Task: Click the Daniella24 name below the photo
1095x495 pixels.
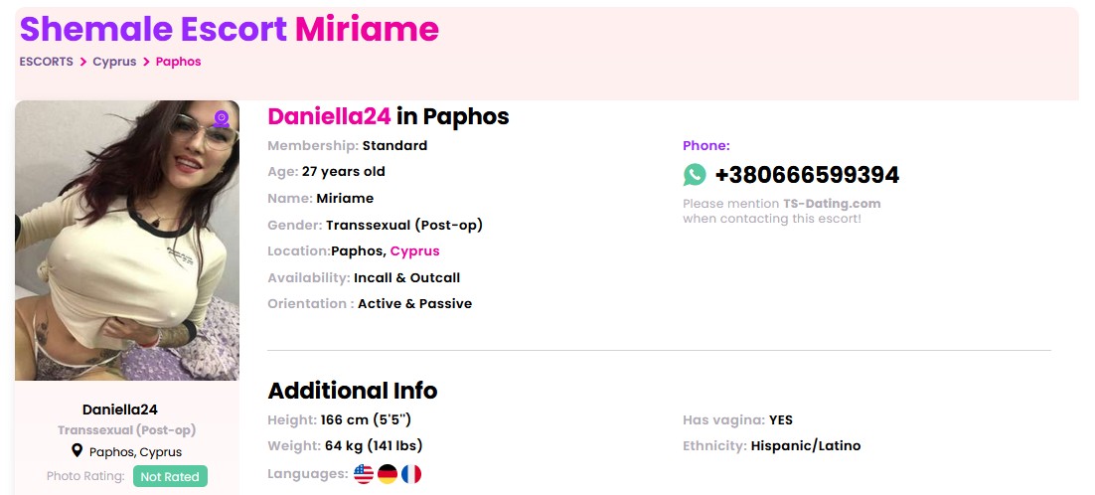Action: 119,410
